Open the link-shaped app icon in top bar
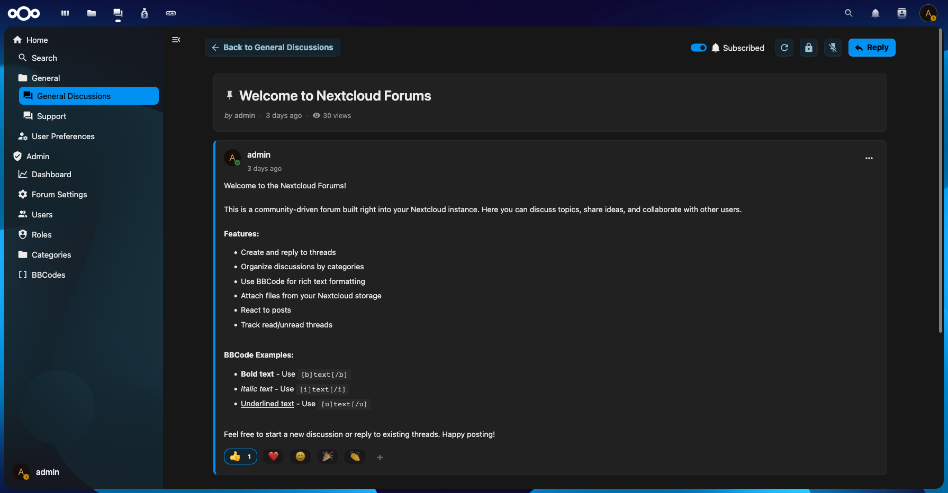 point(171,13)
